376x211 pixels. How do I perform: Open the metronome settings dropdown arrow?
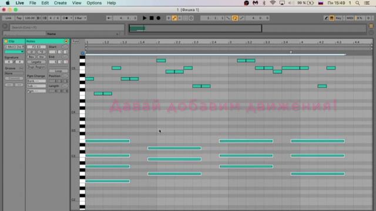tap(71, 18)
